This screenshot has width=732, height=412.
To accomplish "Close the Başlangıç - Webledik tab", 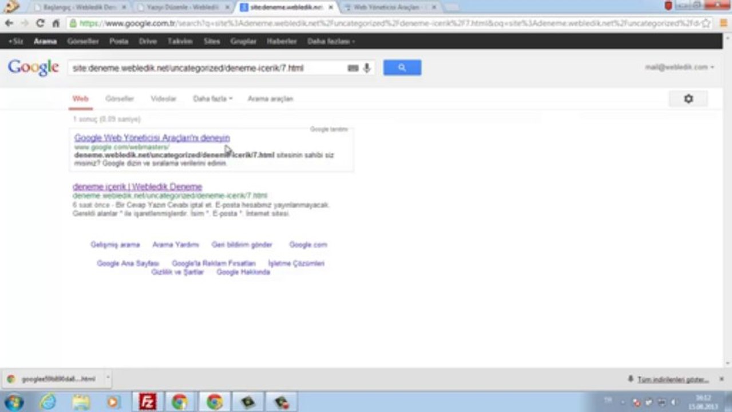I will point(124,7).
